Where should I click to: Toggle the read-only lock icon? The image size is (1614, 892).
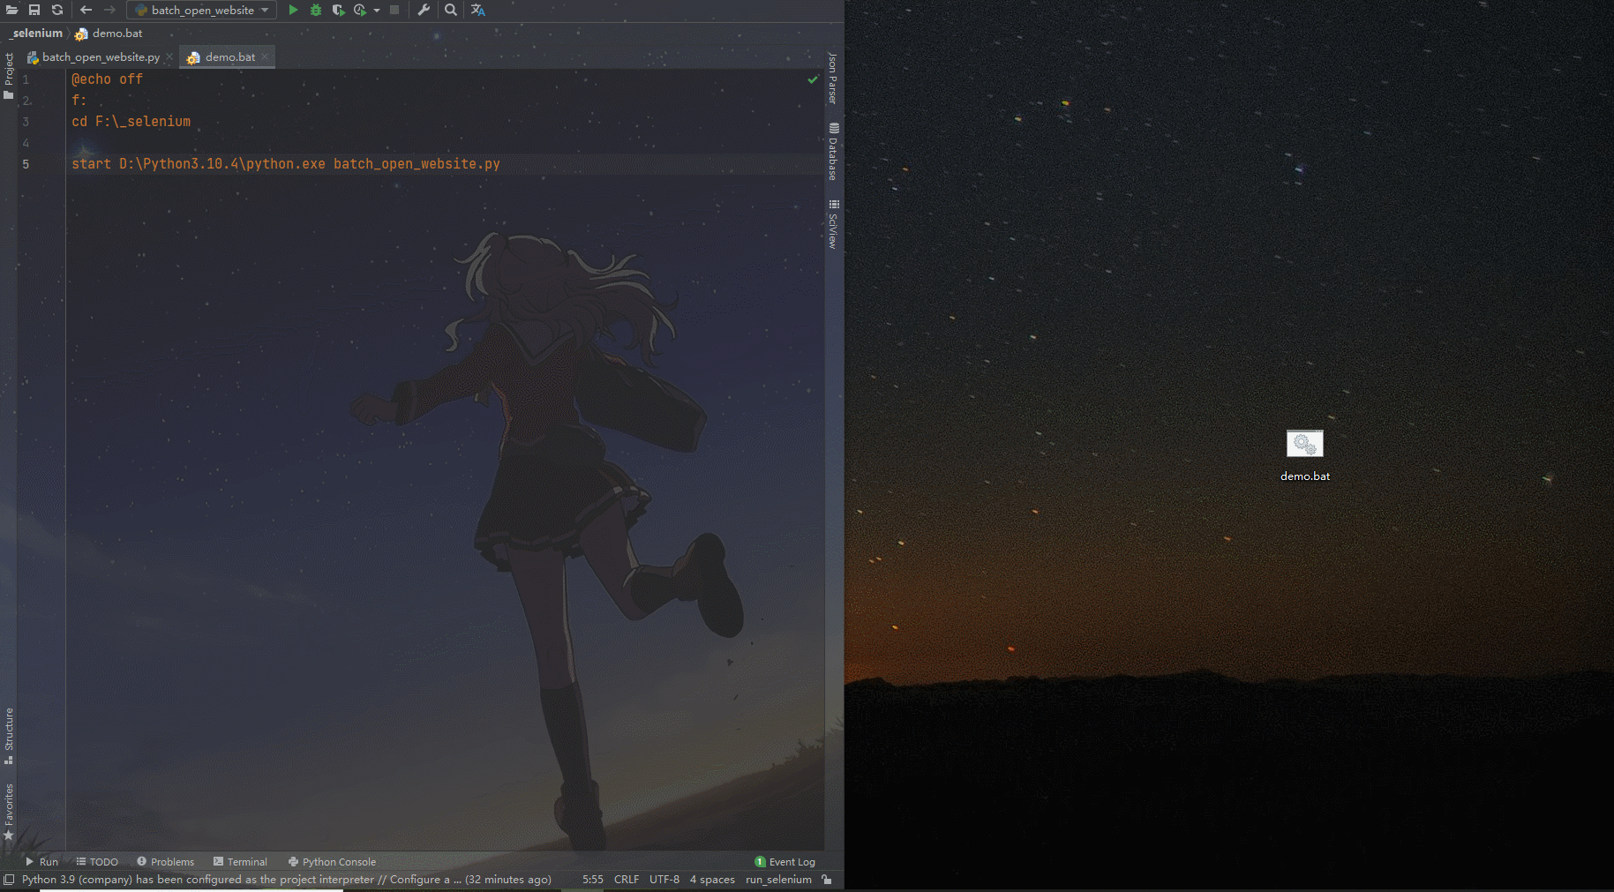[827, 880]
